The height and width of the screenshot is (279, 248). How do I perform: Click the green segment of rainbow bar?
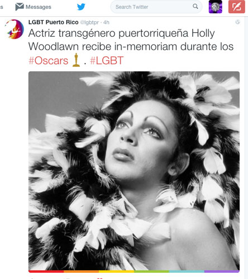point(151,271)
